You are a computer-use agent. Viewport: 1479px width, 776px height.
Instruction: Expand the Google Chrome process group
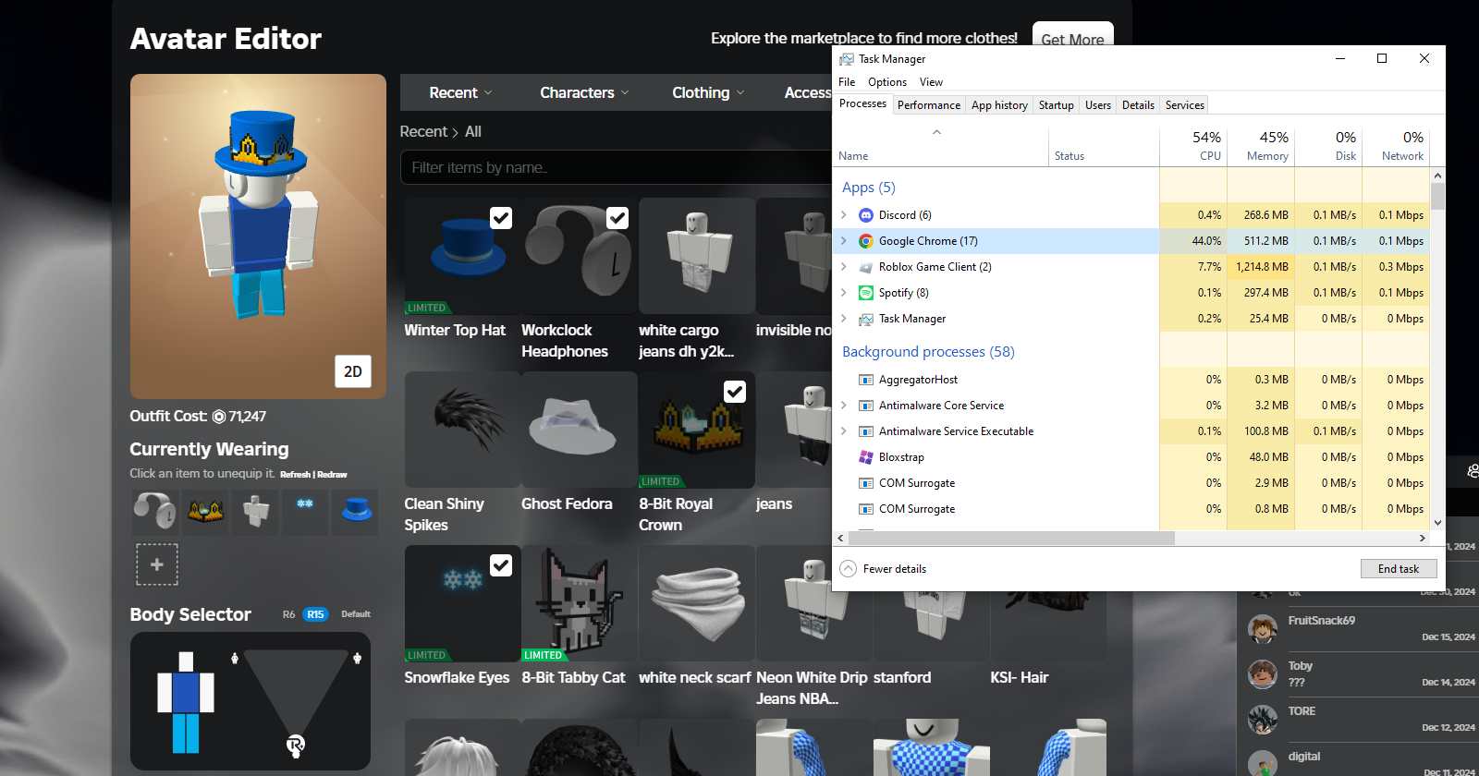[x=843, y=241]
